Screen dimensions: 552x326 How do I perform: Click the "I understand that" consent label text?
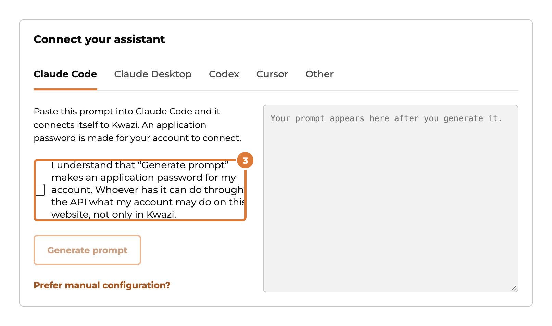(148, 190)
